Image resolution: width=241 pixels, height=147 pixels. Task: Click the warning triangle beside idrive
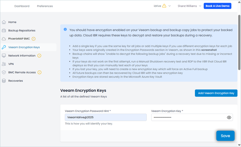pos(164,6)
